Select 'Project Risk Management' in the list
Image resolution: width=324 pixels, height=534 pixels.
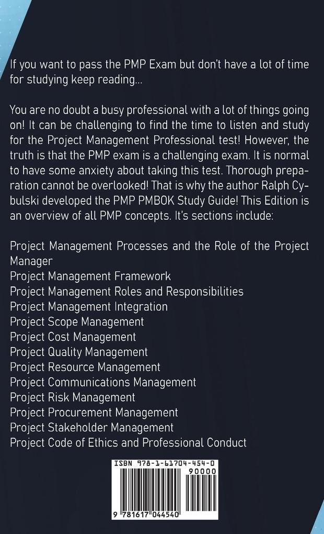coord(73,397)
